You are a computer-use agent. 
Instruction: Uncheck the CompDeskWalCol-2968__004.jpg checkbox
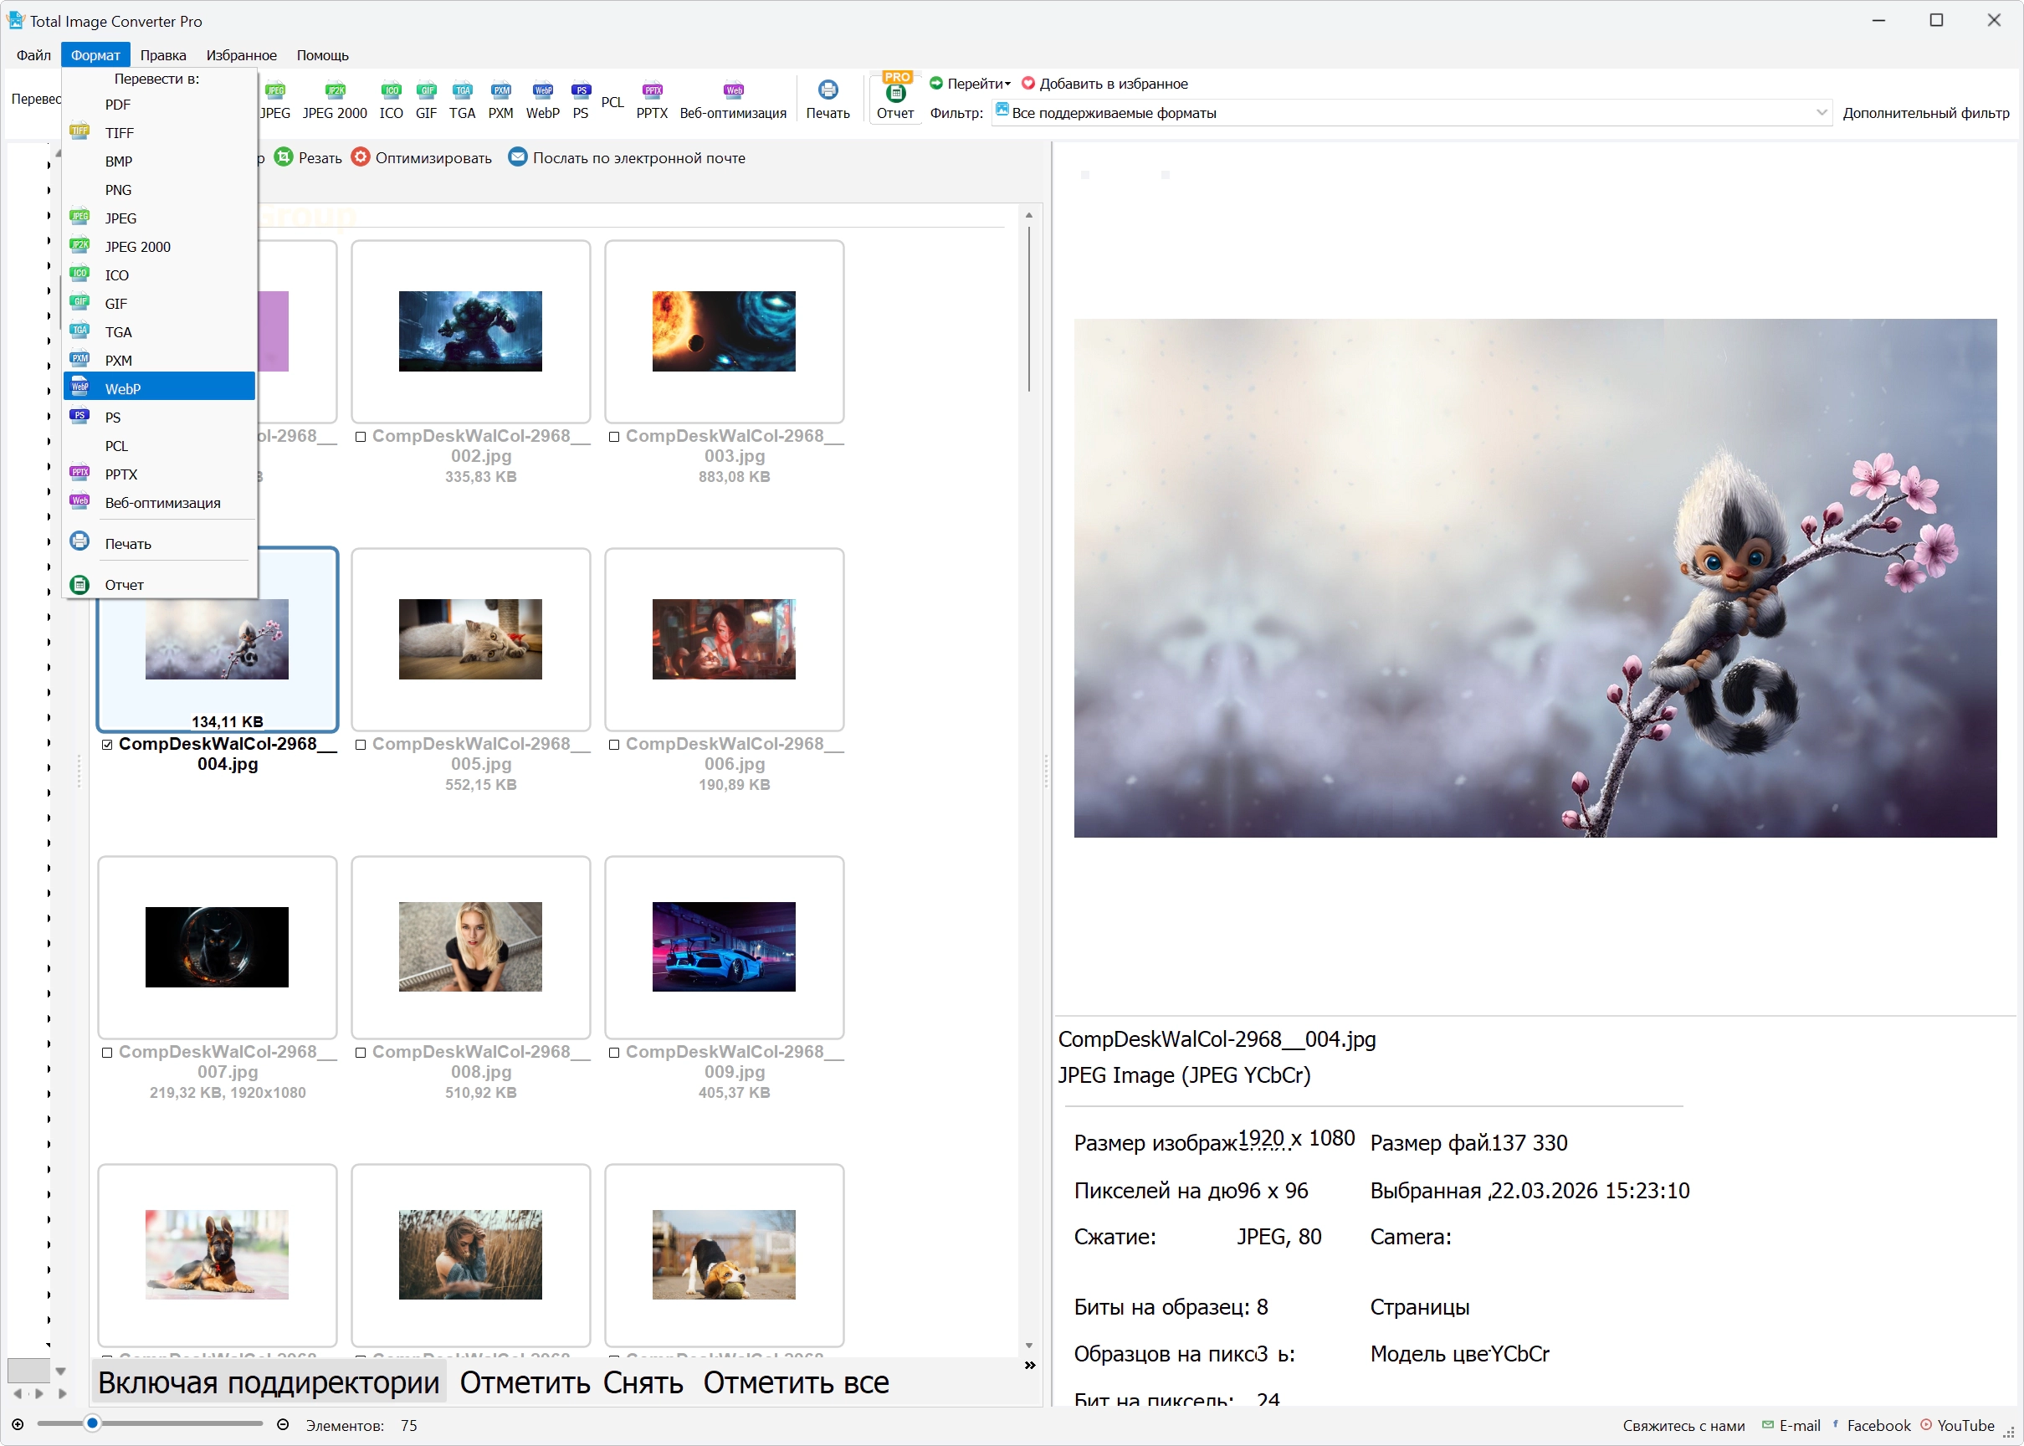[x=107, y=745]
